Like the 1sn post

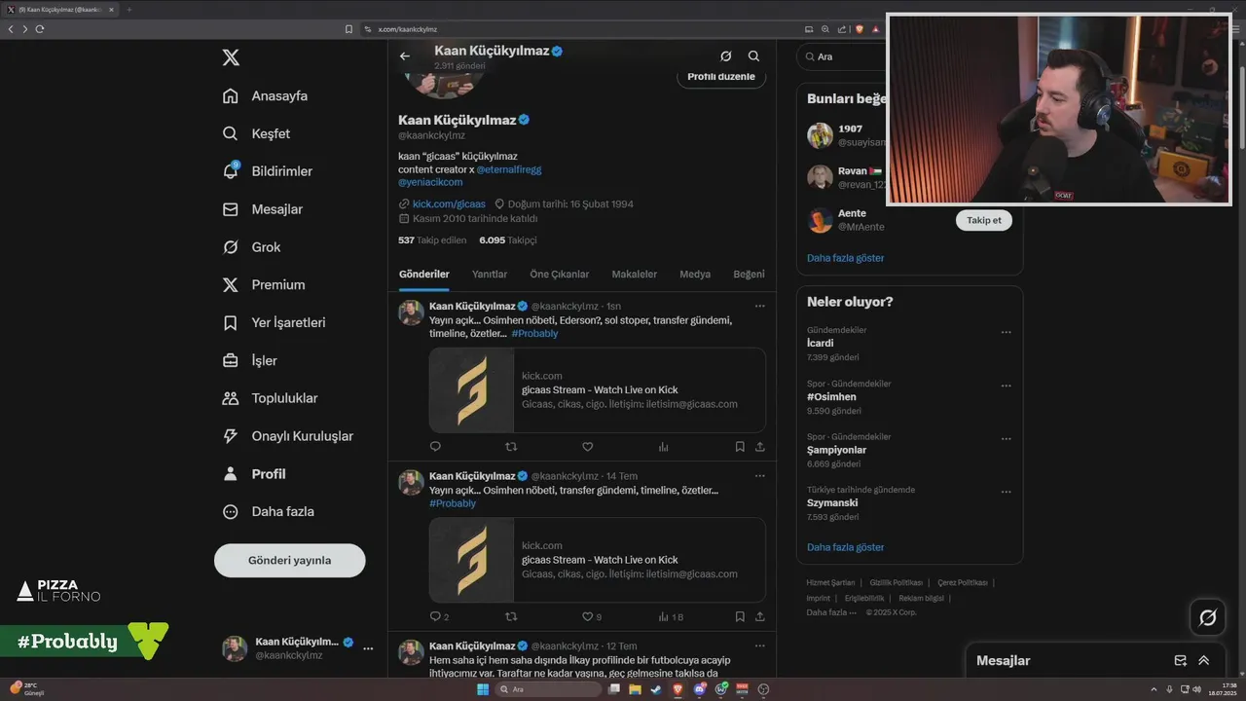coord(587,447)
